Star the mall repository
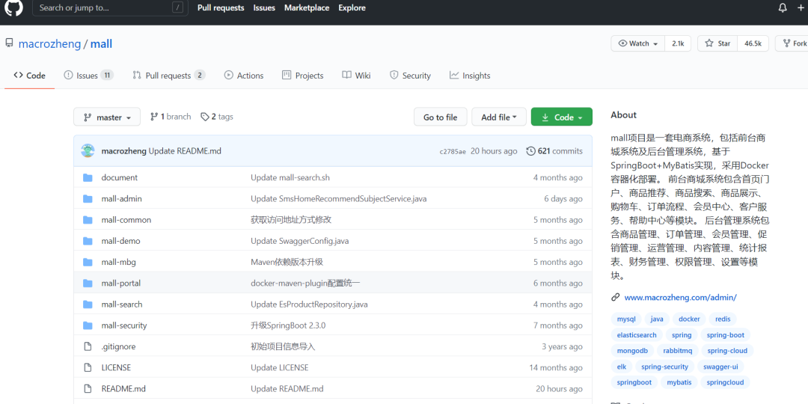The width and height of the screenshot is (808, 404). point(717,44)
